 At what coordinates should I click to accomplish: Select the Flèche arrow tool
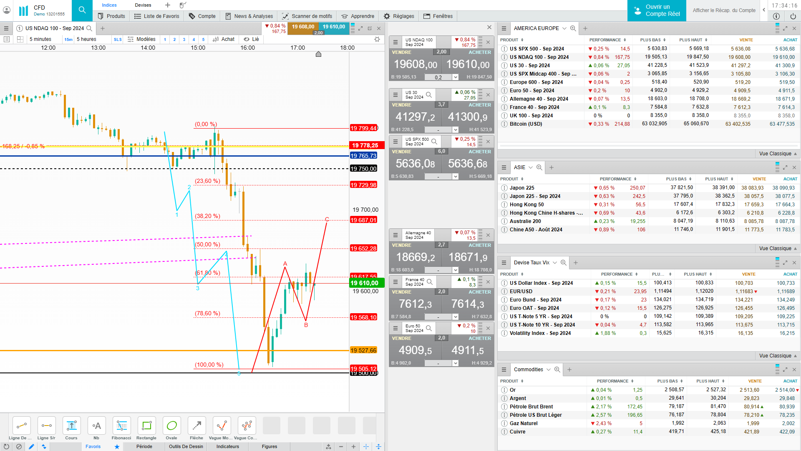196,426
